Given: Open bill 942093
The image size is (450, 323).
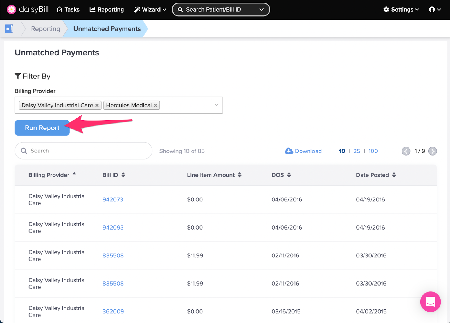Looking at the screenshot, I should [x=113, y=227].
